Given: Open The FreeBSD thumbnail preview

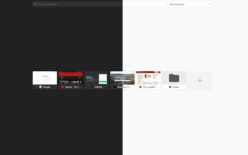Looking at the screenshot, I should coord(148,78).
